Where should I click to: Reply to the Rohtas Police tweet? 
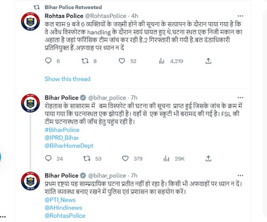[48, 61]
